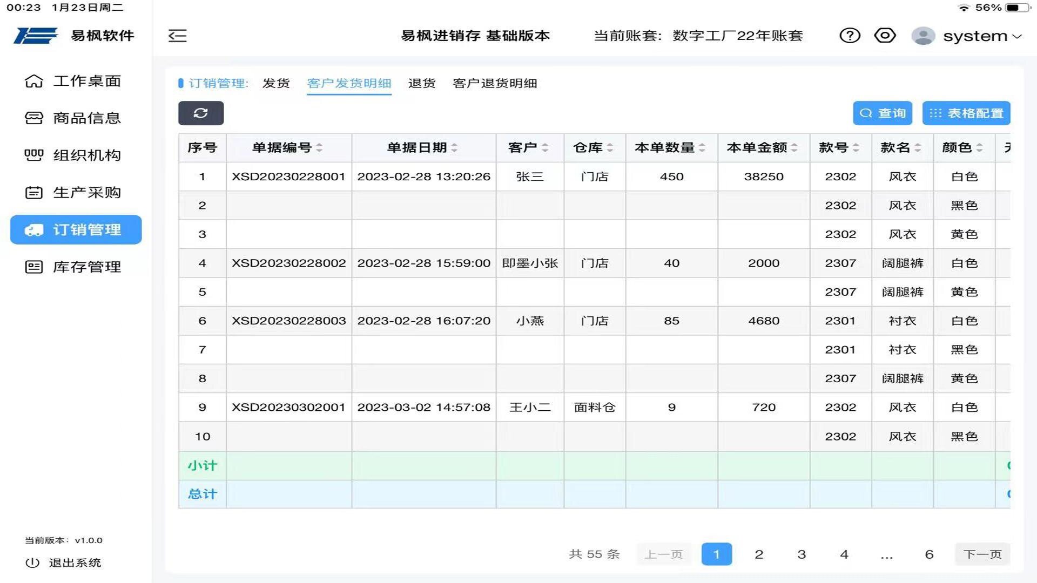1037x583 pixels.
Task: Switch to the 发货 tab
Action: pos(276,83)
